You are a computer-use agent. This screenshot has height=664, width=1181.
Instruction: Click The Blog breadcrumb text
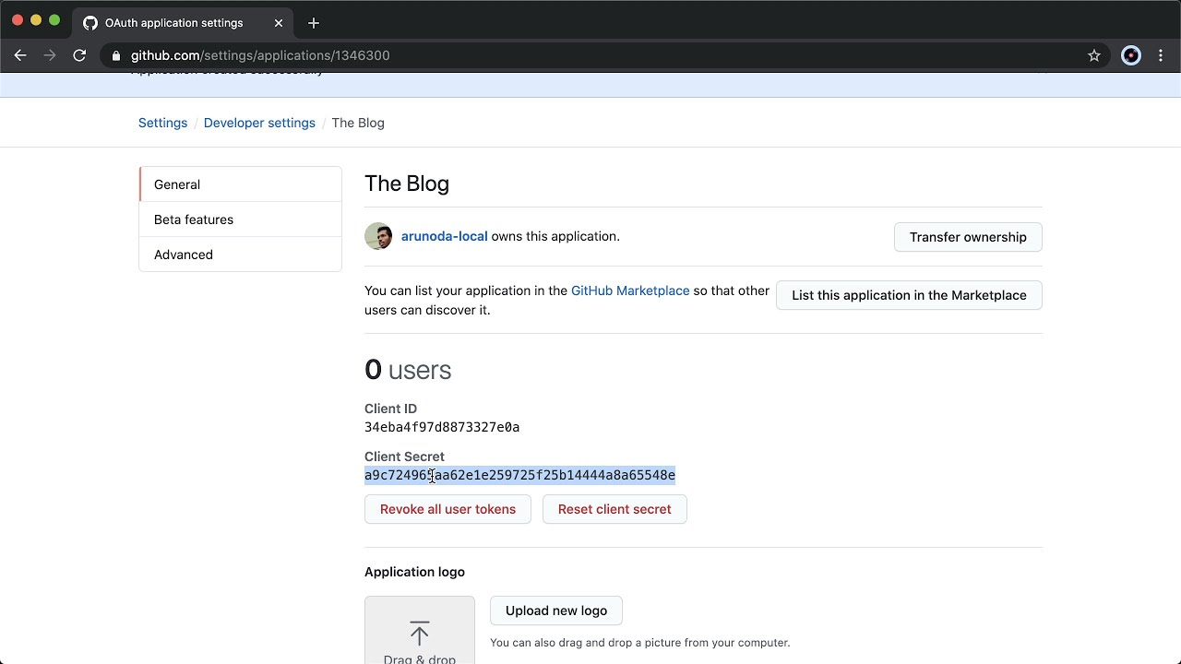coord(358,123)
